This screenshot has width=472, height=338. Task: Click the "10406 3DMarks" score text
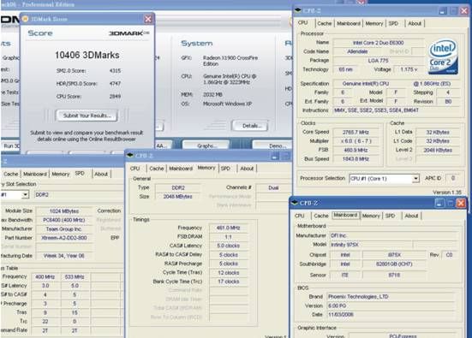[x=87, y=55]
